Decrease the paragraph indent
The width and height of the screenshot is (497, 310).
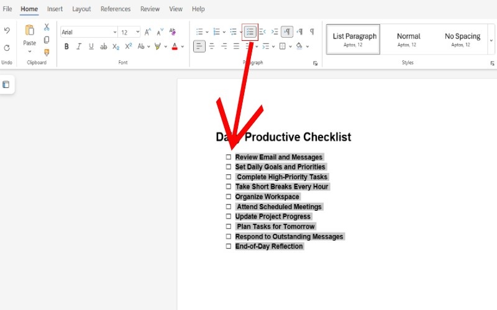[262, 32]
